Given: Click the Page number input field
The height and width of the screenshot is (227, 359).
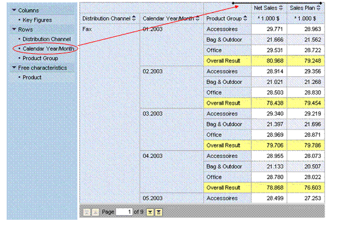Looking at the screenshot, I should pos(124,212).
